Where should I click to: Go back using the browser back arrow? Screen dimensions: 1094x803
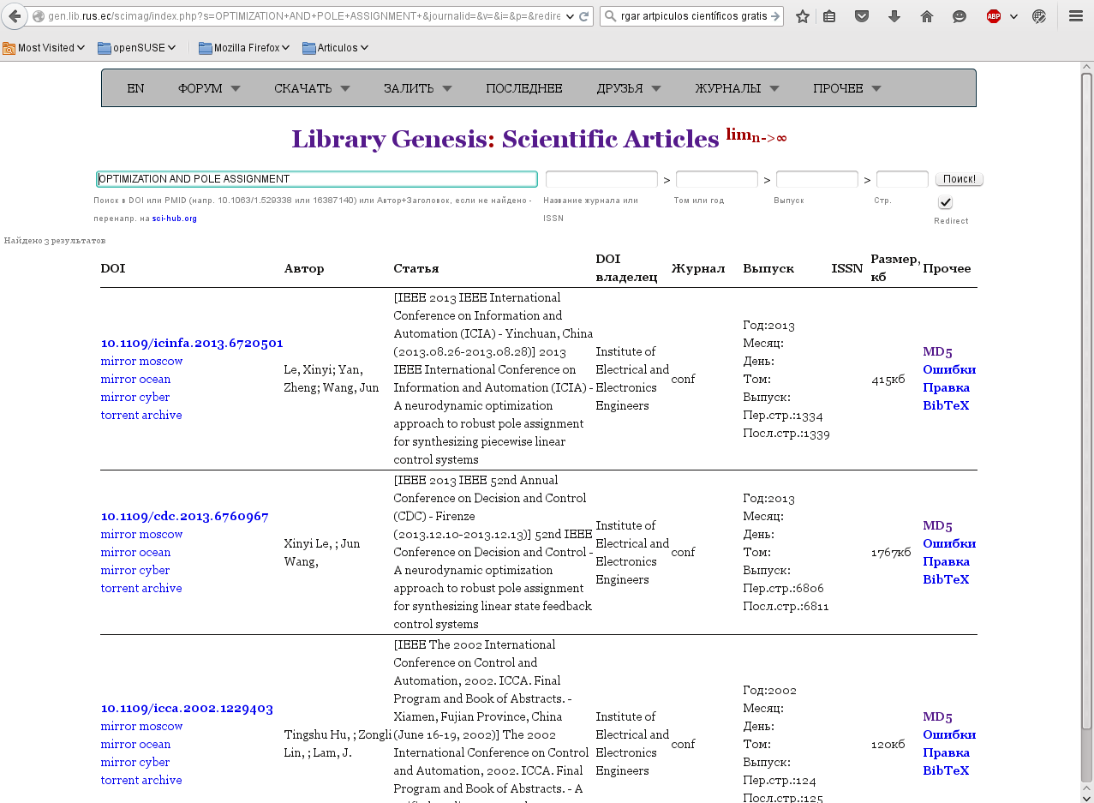tap(15, 16)
